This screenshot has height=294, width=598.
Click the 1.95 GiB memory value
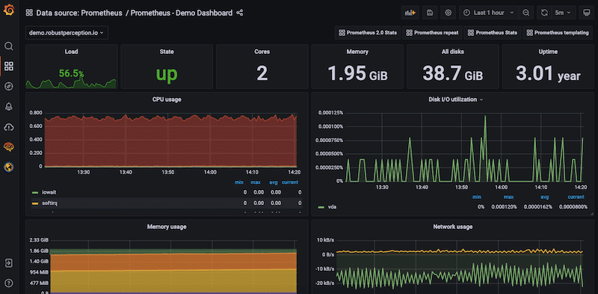click(x=357, y=73)
